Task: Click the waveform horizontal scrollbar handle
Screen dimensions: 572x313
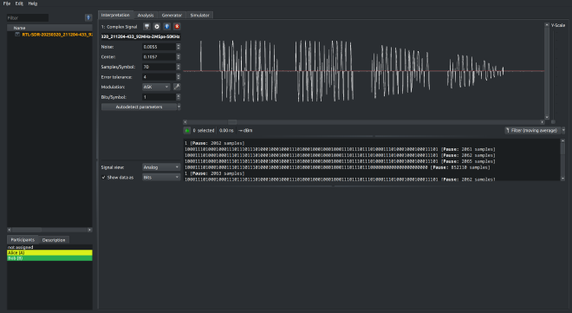Action: [232, 122]
